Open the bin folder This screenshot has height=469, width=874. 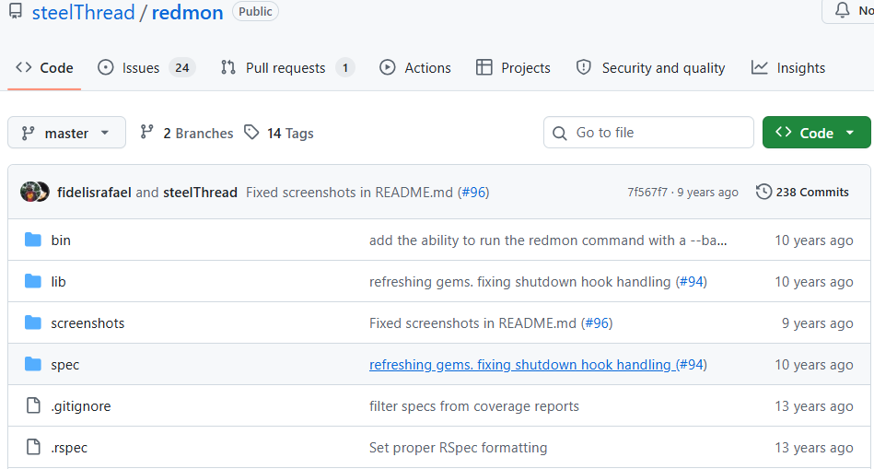[x=61, y=240]
